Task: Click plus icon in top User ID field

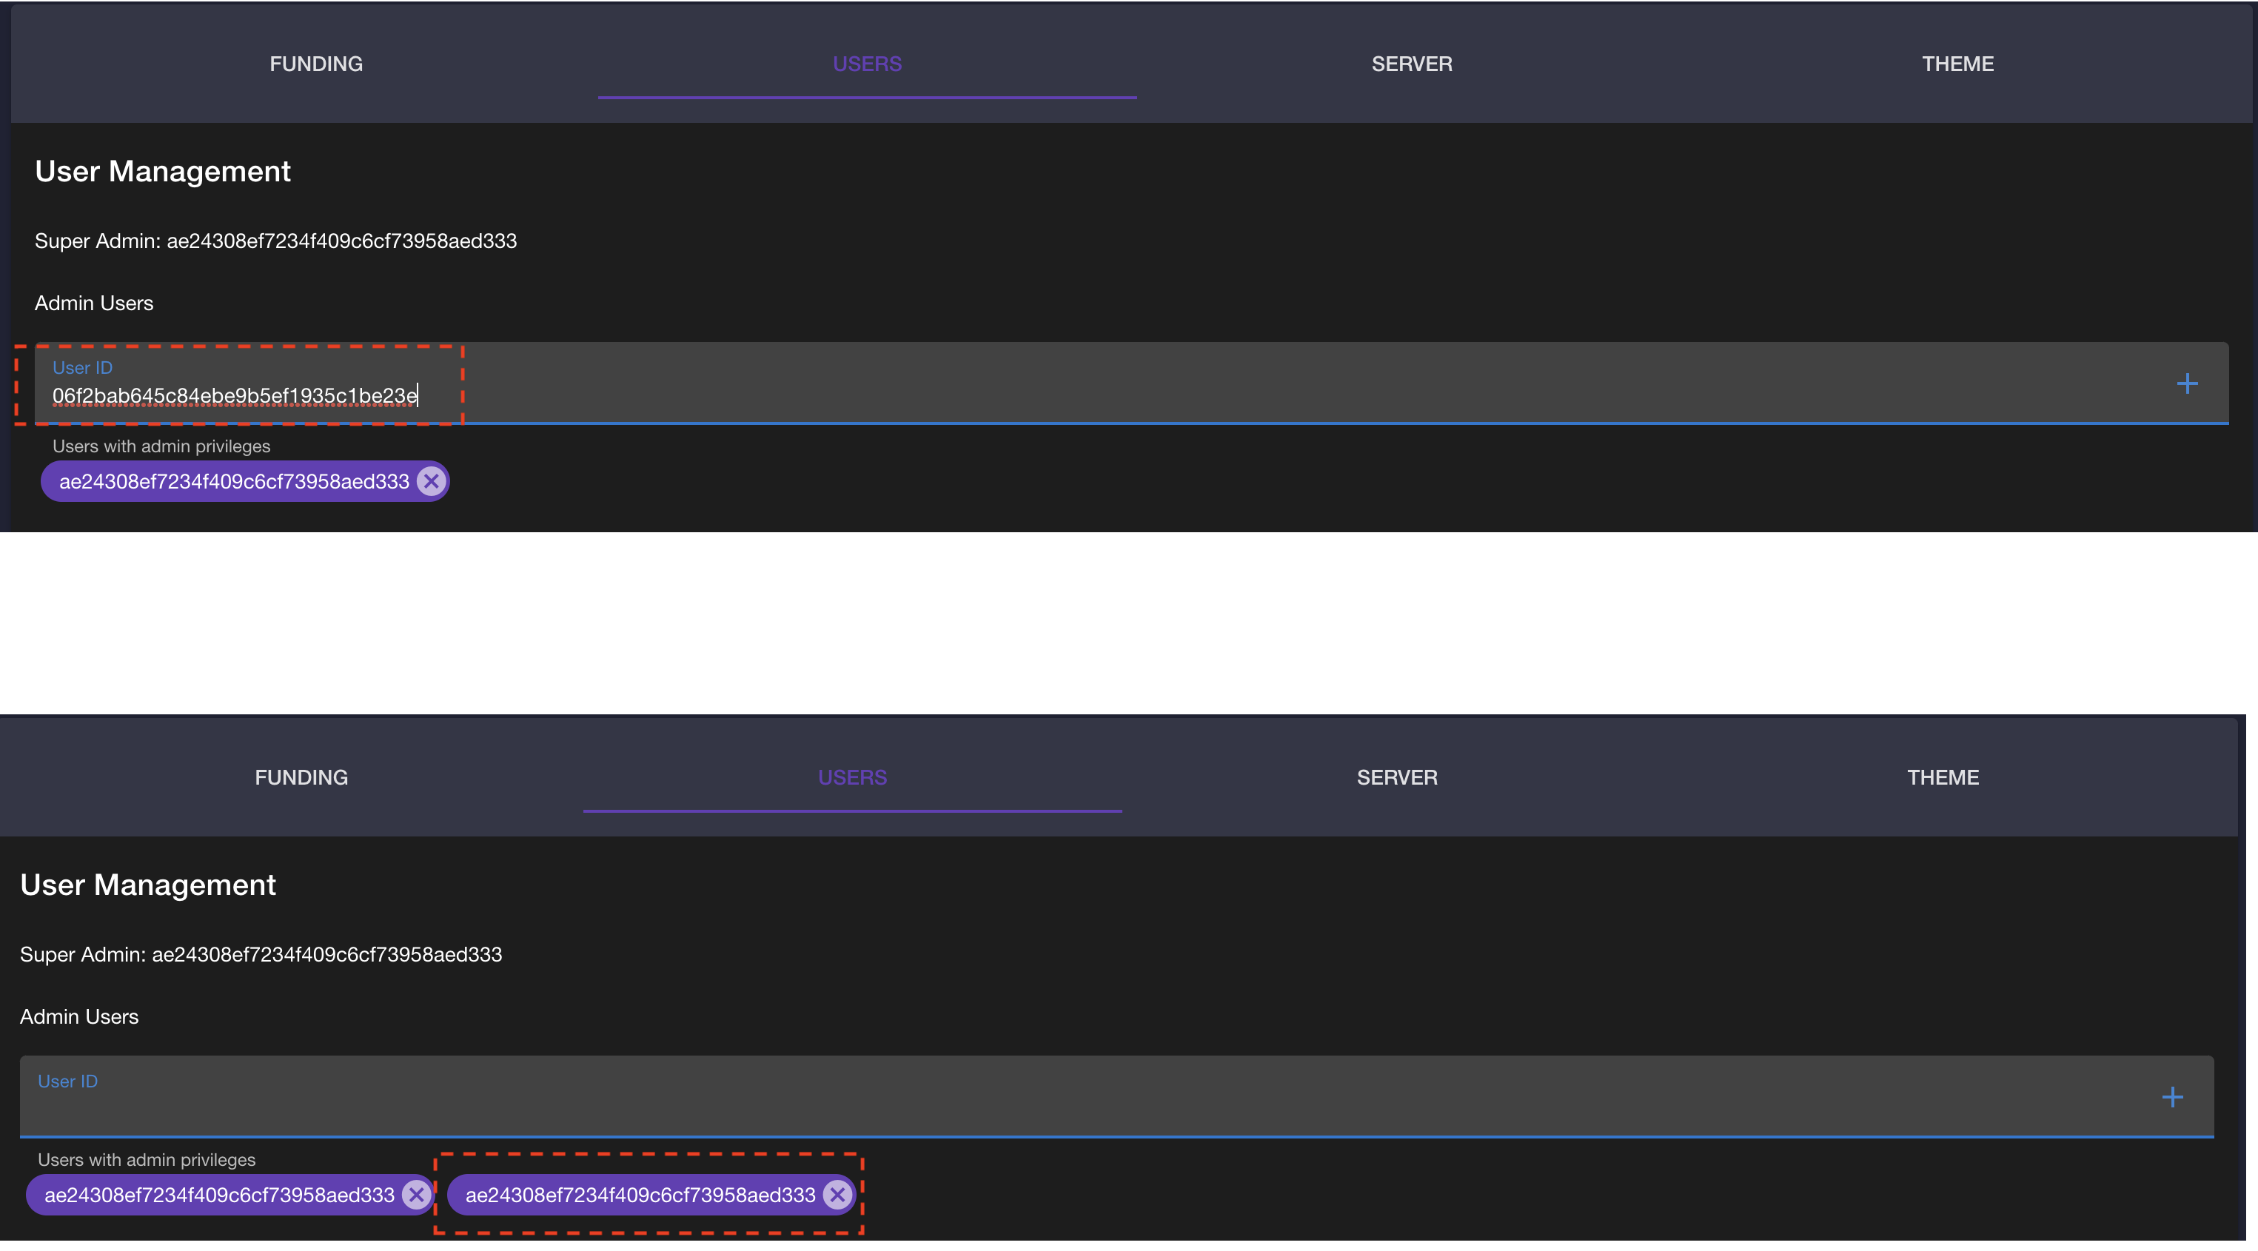Action: [2187, 384]
